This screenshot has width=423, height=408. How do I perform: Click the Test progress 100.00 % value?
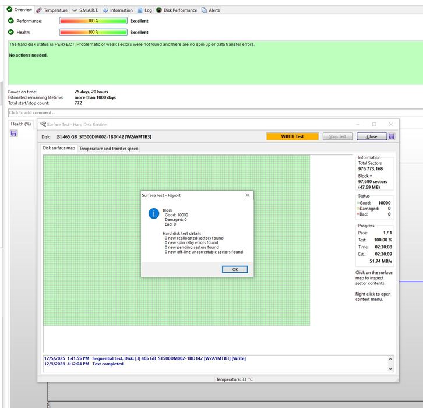click(383, 240)
